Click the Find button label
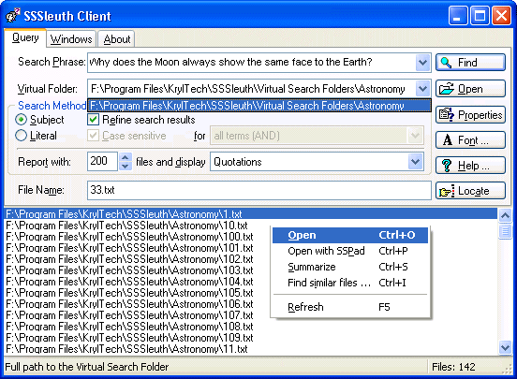The height and width of the screenshot is (379, 517). pos(467,63)
